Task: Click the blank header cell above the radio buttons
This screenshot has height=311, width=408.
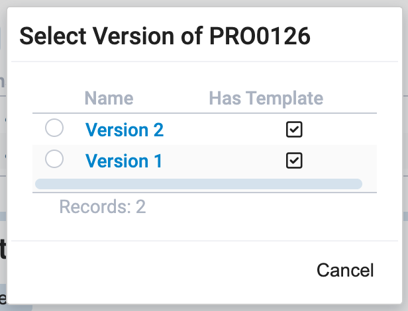Action: point(54,99)
